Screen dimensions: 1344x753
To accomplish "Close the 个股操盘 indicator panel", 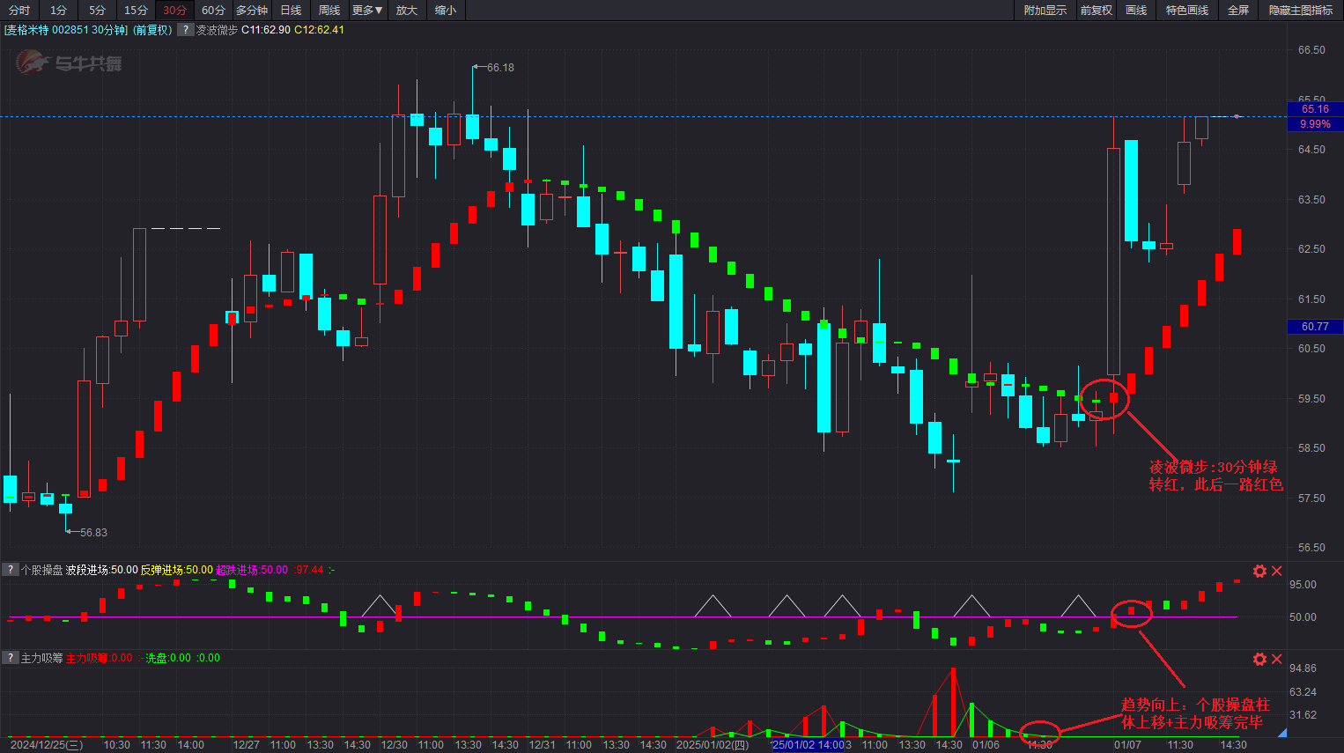I will click(x=1276, y=571).
